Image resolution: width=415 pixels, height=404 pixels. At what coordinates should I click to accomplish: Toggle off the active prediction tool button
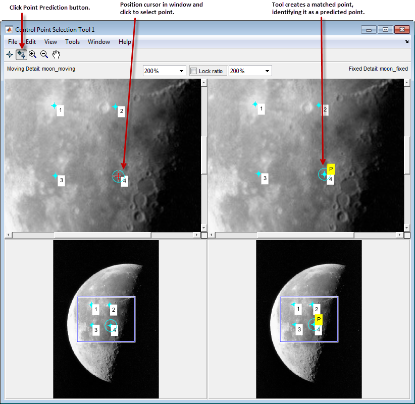(x=21, y=54)
